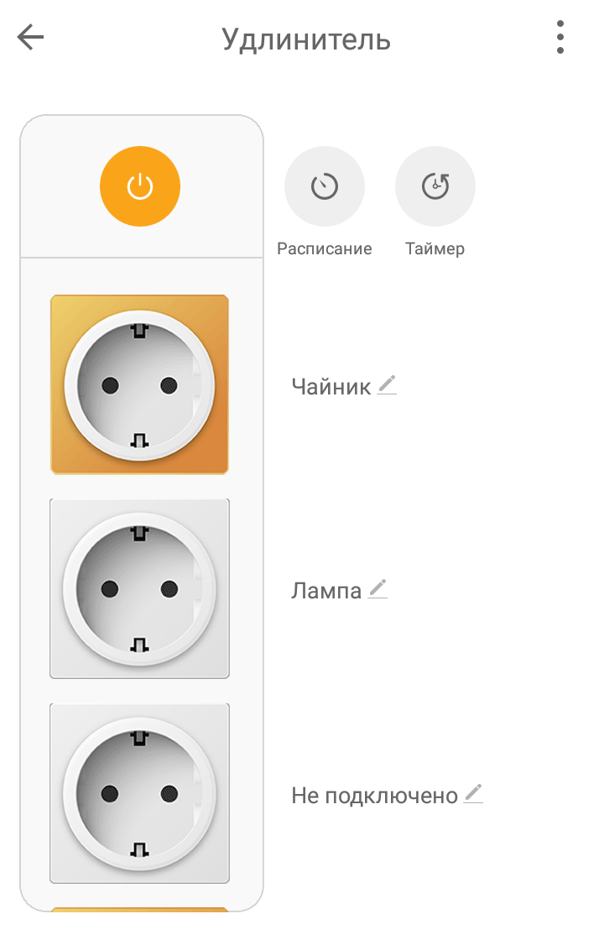The height and width of the screenshot is (940, 604).
Task: Click the pencil icon beside Лампа
Action: pos(377,589)
